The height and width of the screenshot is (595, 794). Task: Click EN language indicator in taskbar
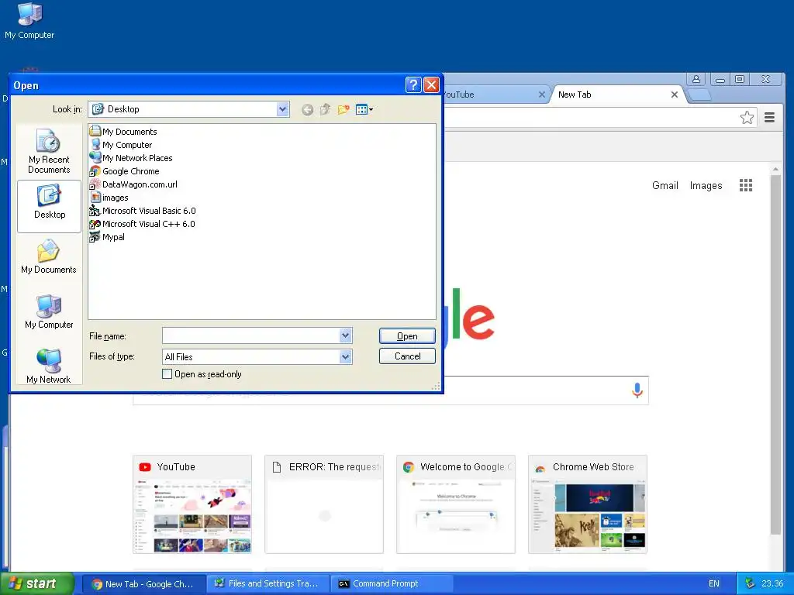coord(713,584)
